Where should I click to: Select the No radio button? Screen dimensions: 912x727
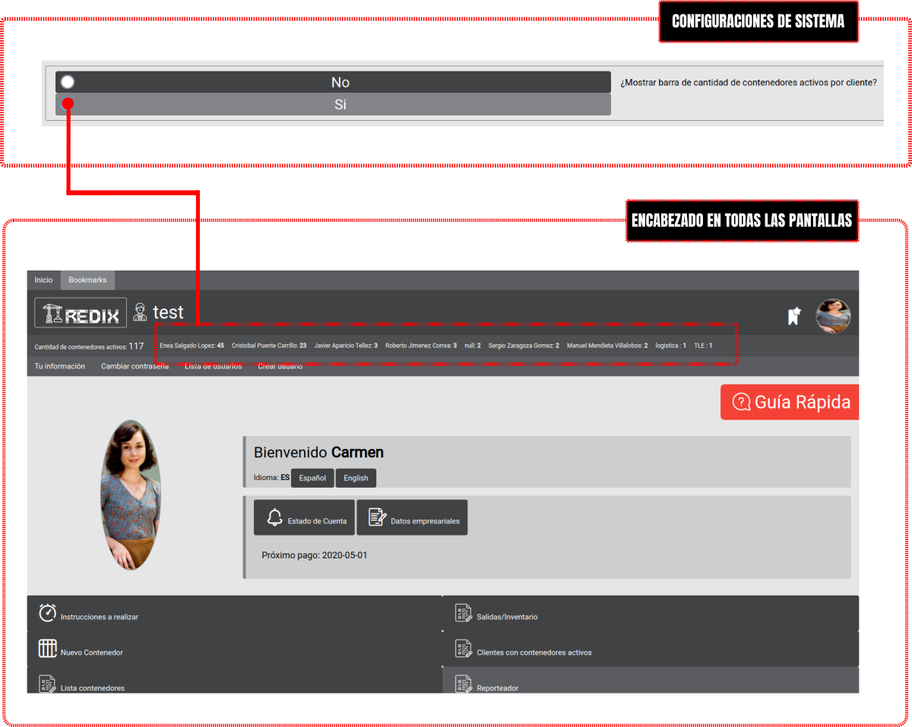click(x=68, y=82)
